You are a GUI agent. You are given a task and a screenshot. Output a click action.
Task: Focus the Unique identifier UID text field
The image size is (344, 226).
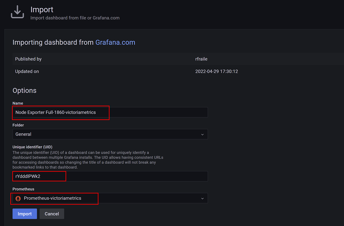[110, 176]
